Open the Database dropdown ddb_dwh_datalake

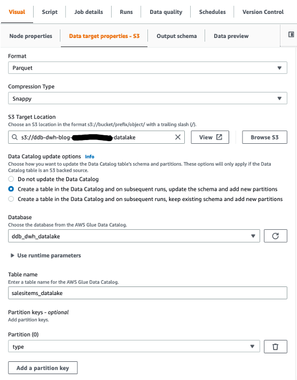134,236
